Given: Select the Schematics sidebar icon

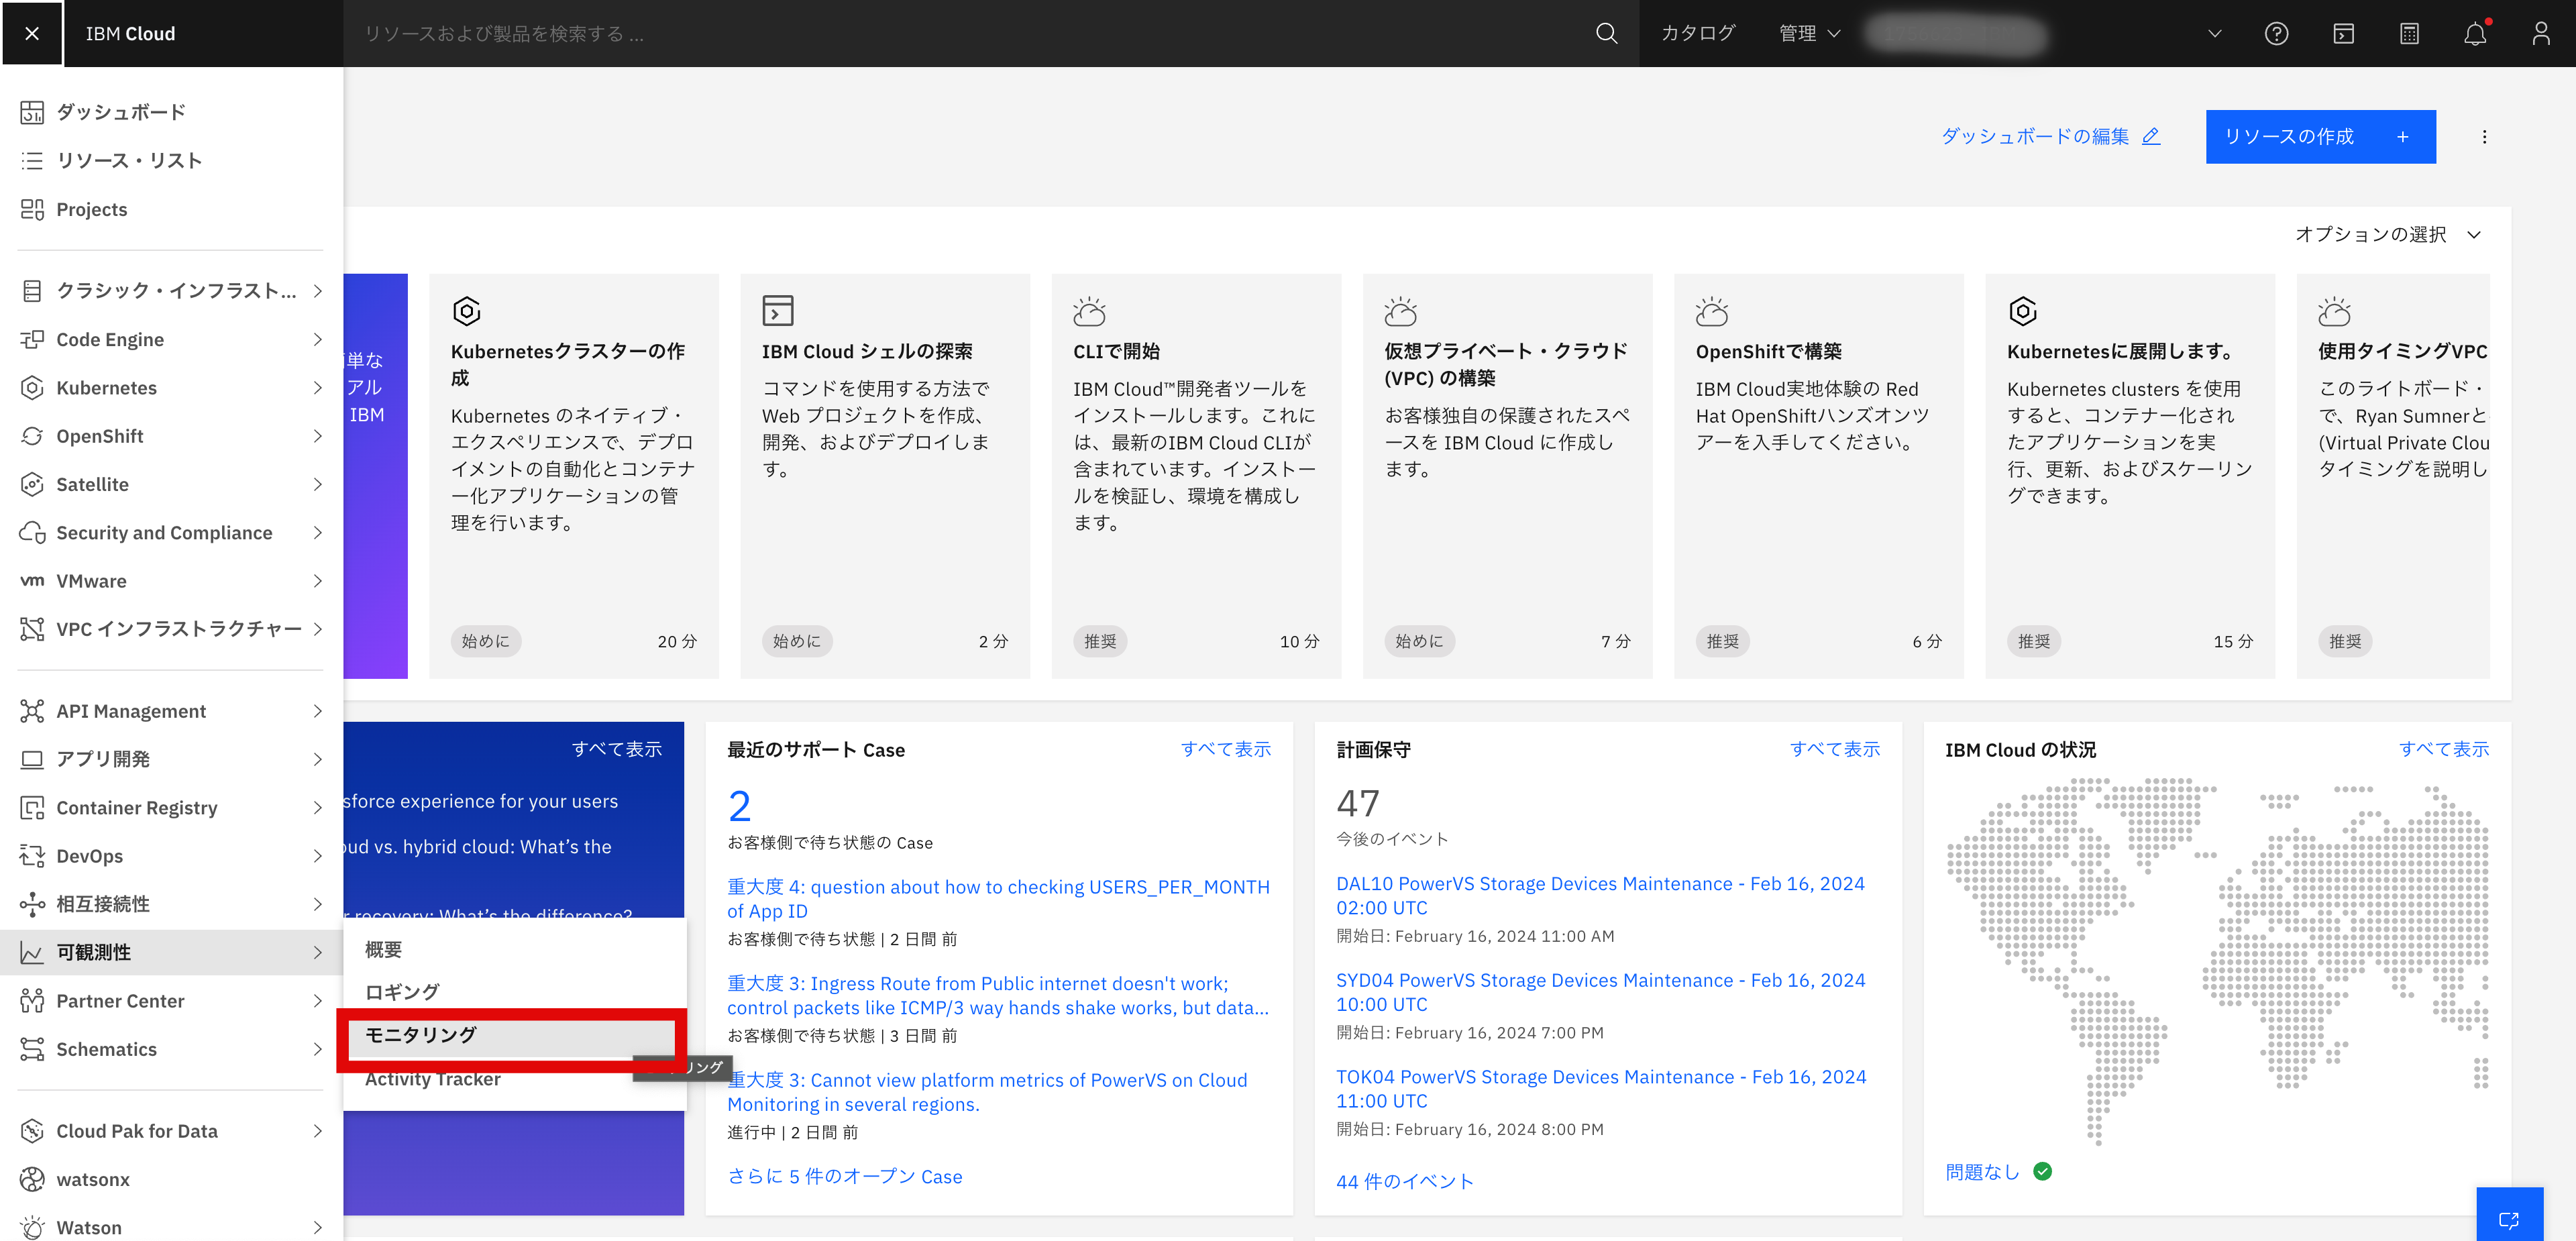Looking at the screenshot, I should 33,1049.
